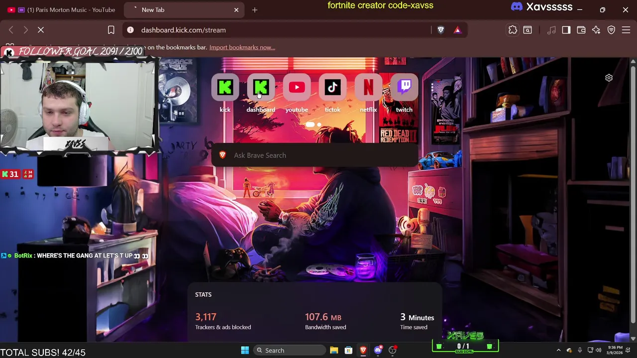Open the Extensions puzzle icon

pos(513,30)
